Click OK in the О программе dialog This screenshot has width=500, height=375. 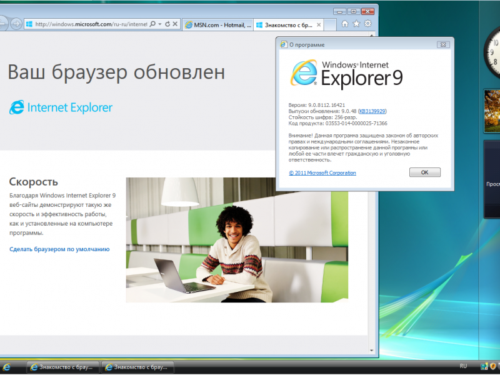tap(425, 172)
